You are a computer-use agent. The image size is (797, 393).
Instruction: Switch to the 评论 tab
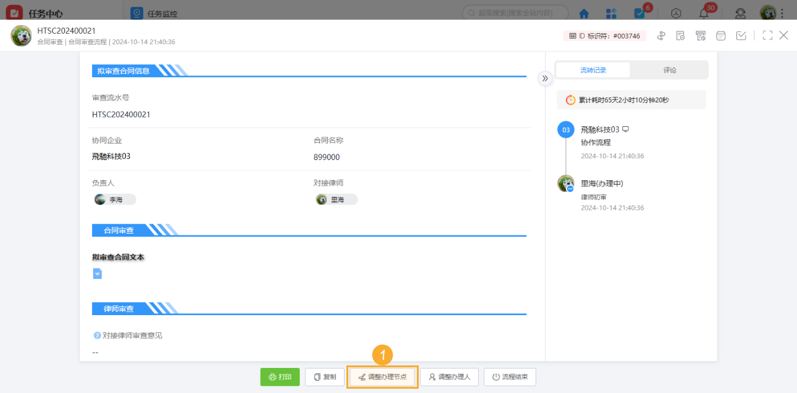(x=669, y=70)
